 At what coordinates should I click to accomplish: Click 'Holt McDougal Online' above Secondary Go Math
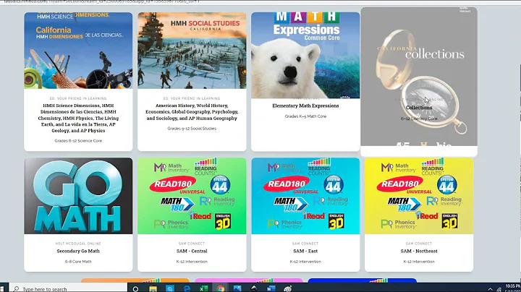point(78,244)
